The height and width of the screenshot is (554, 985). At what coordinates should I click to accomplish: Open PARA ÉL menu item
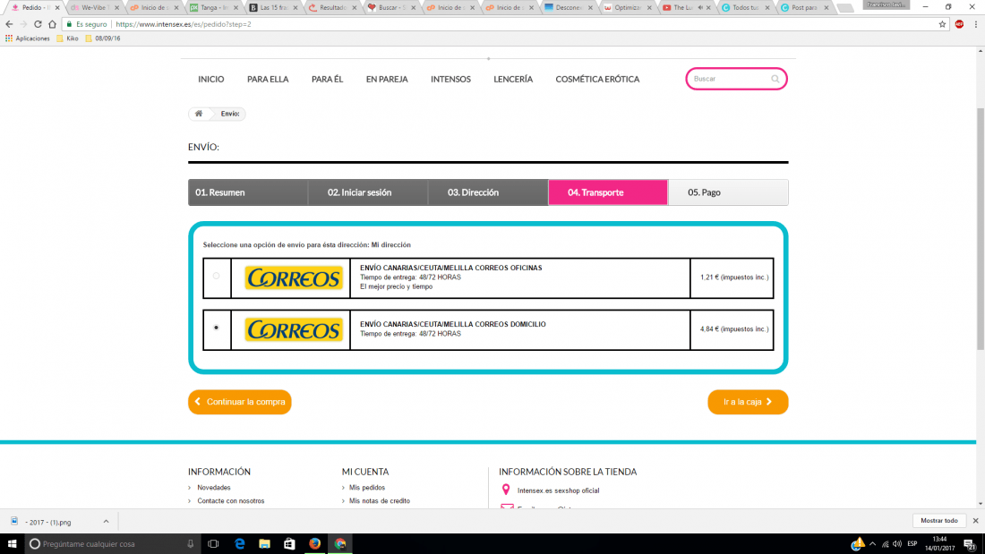[x=327, y=79]
